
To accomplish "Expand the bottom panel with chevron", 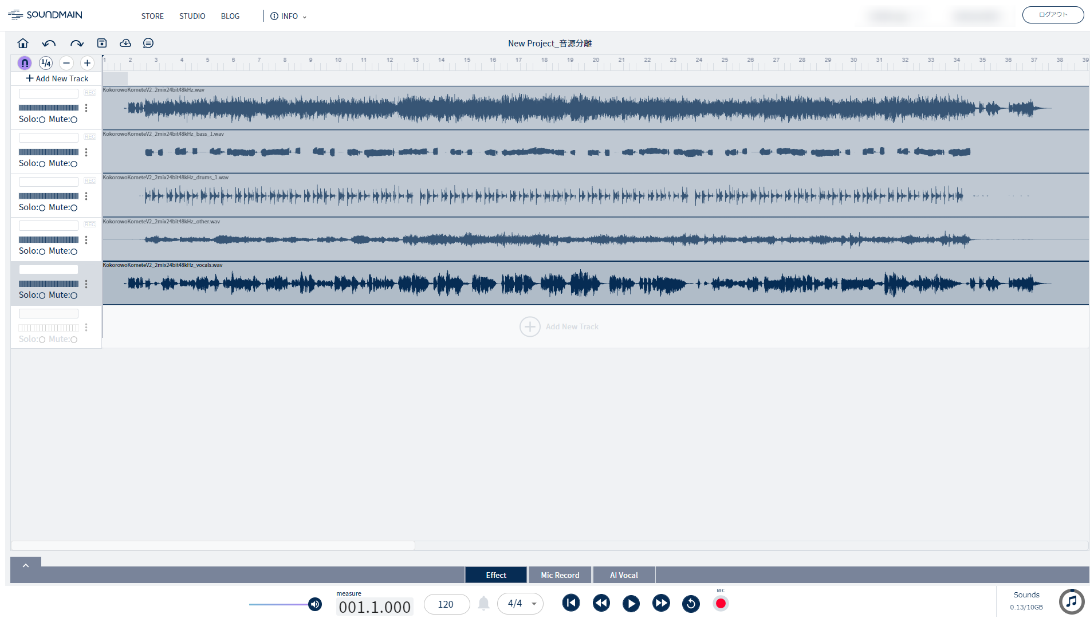I will click(x=26, y=565).
